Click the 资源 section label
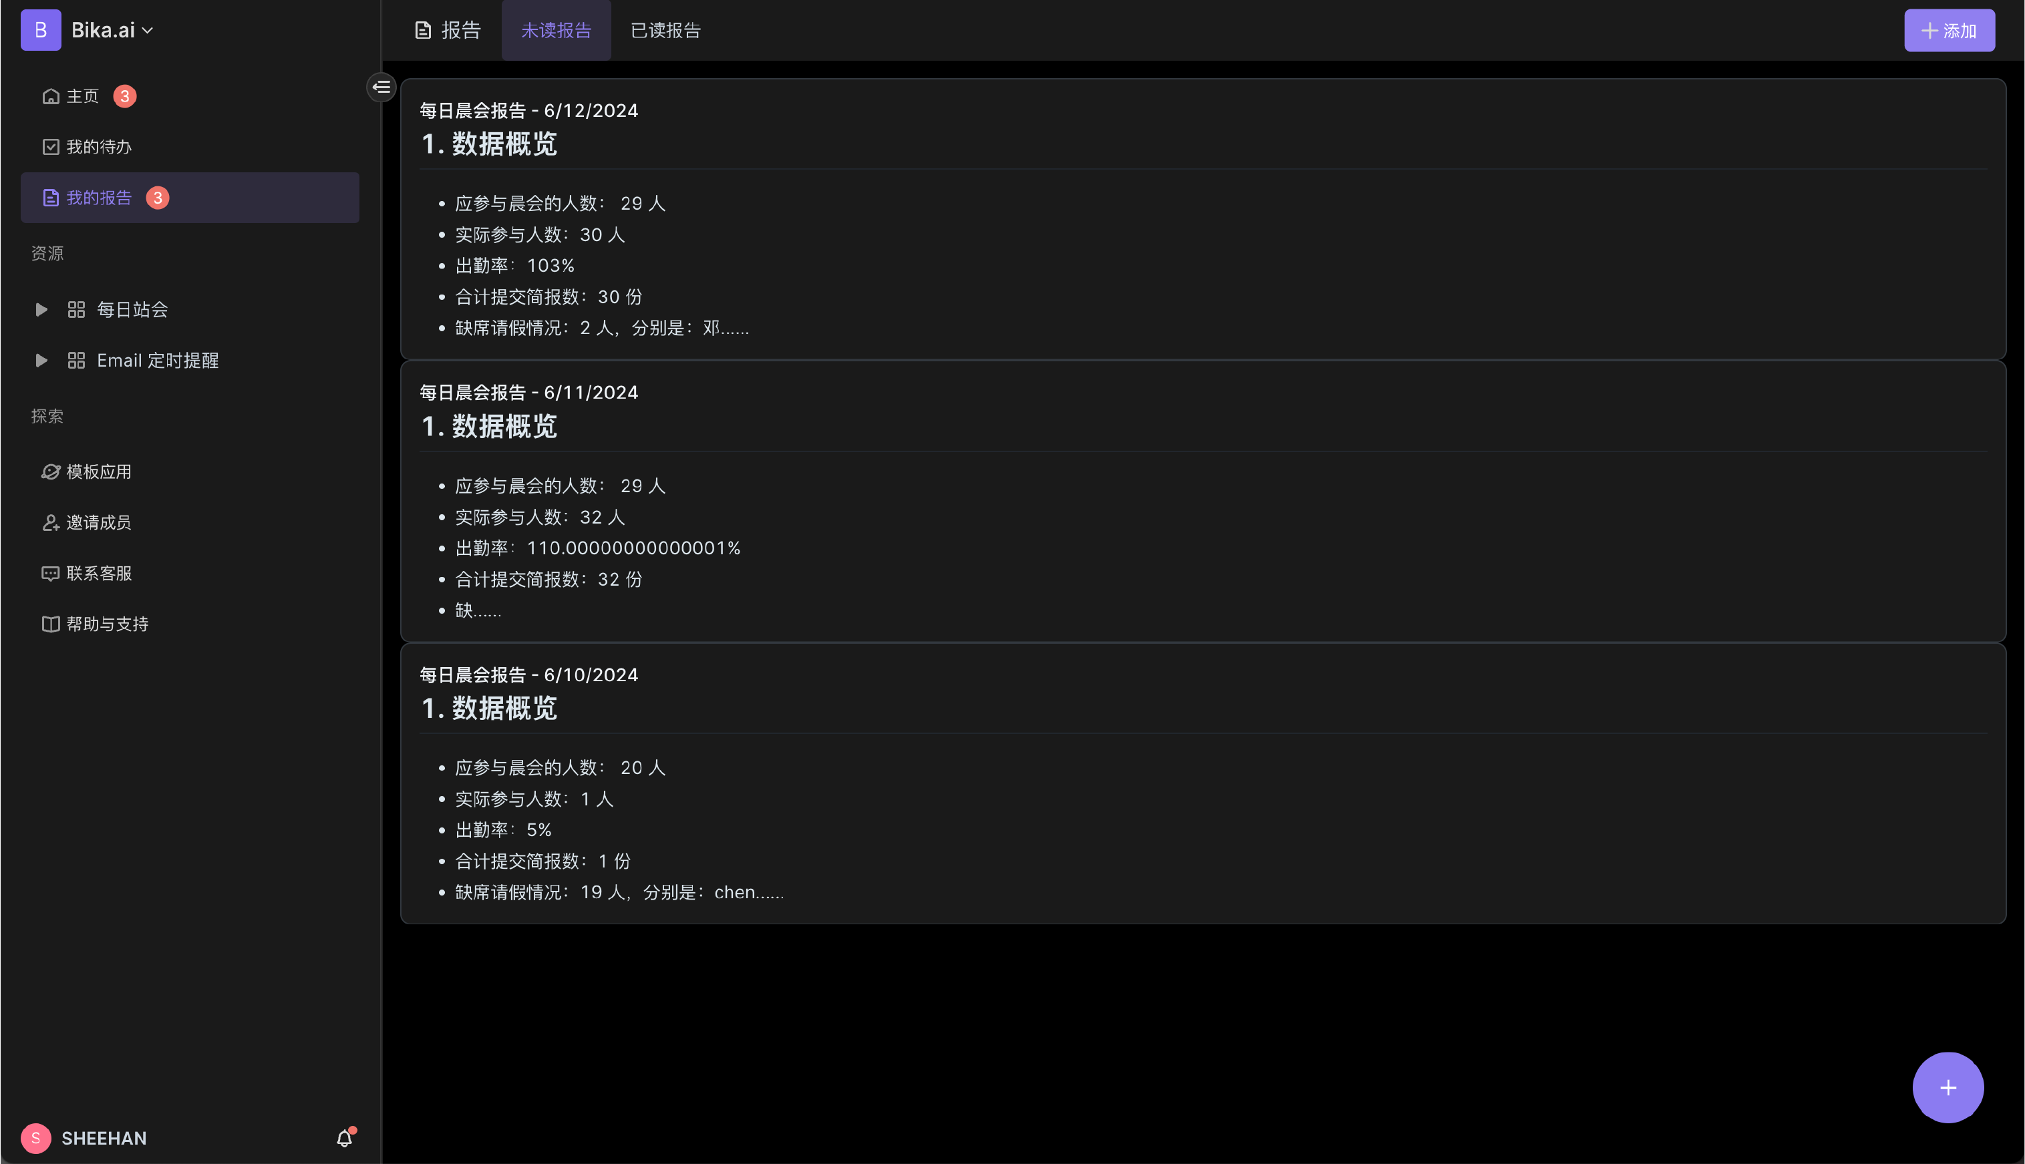 (47, 253)
